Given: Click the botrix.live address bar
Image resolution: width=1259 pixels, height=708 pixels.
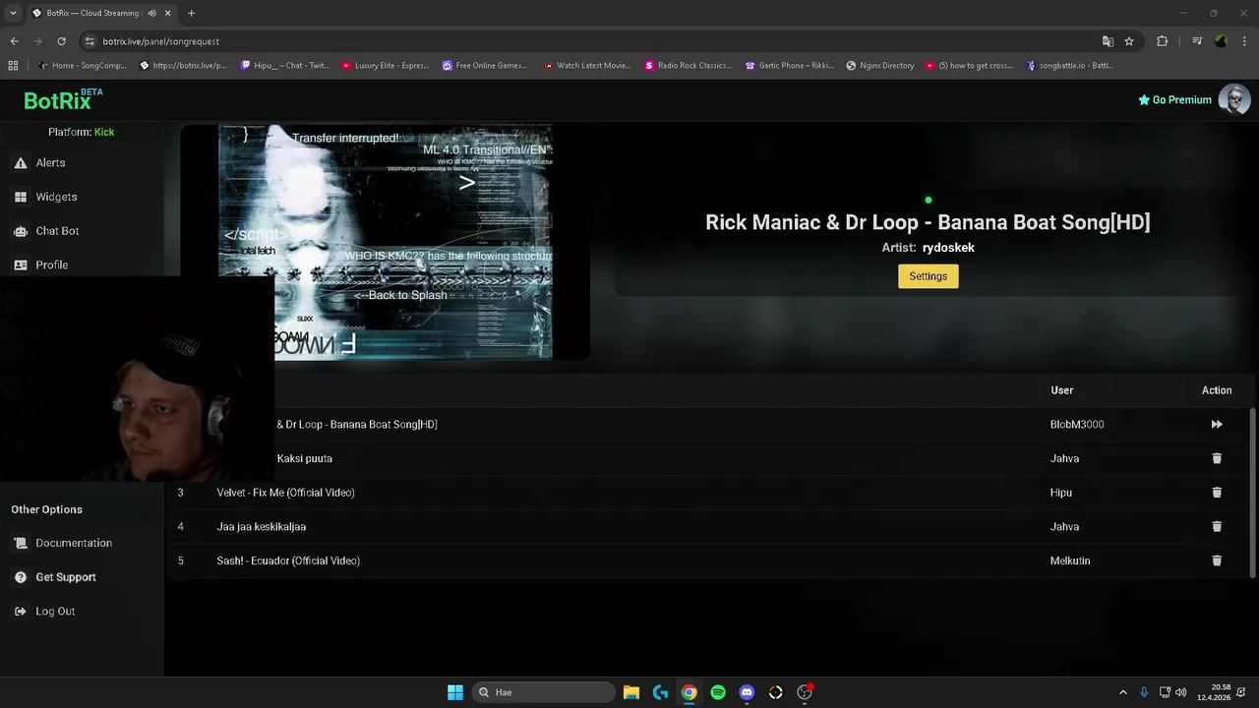Looking at the screenshot, I should pos(590,41).
